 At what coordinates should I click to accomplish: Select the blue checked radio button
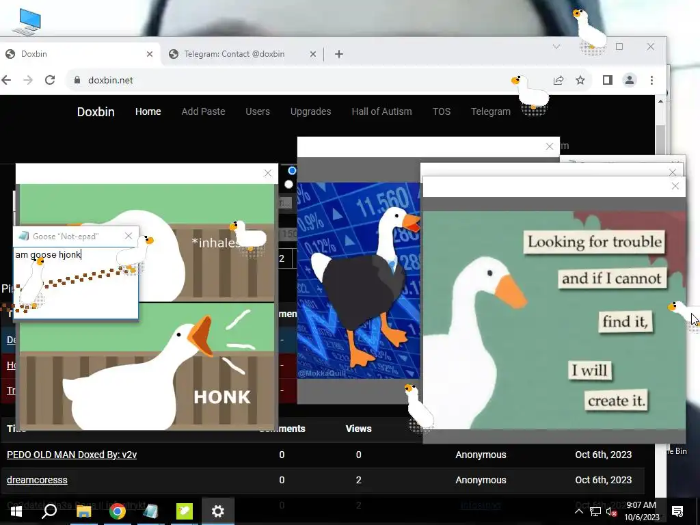(x=292, y=170)
